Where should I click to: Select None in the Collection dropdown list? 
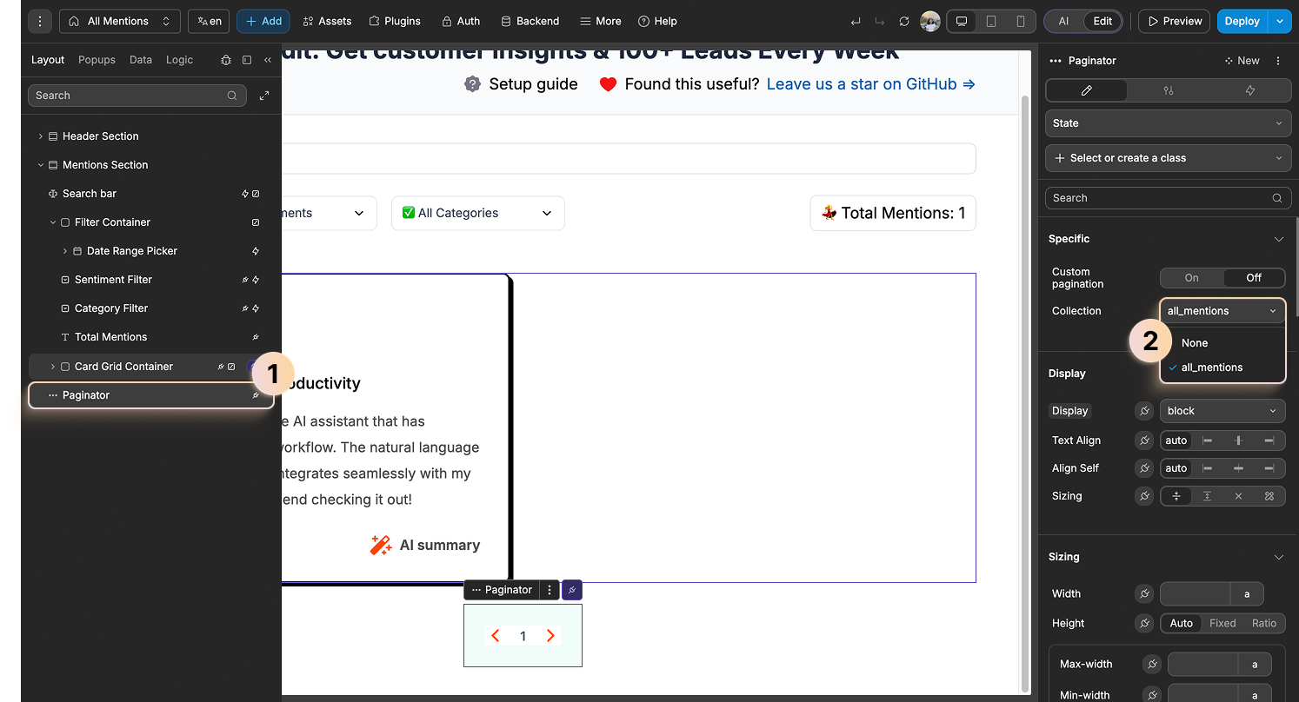[1195, 342]
